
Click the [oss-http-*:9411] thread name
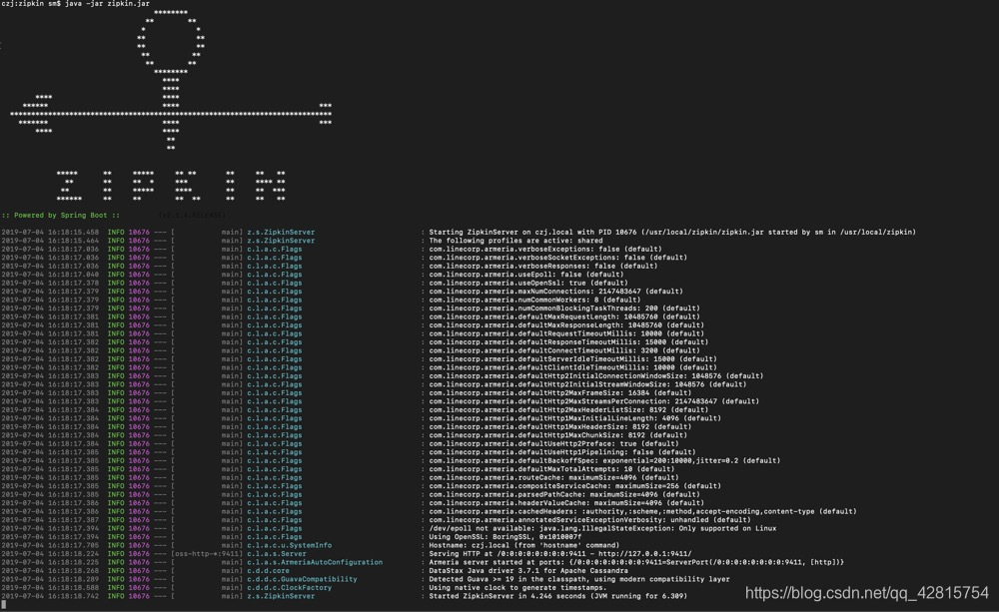pos(207,554)
